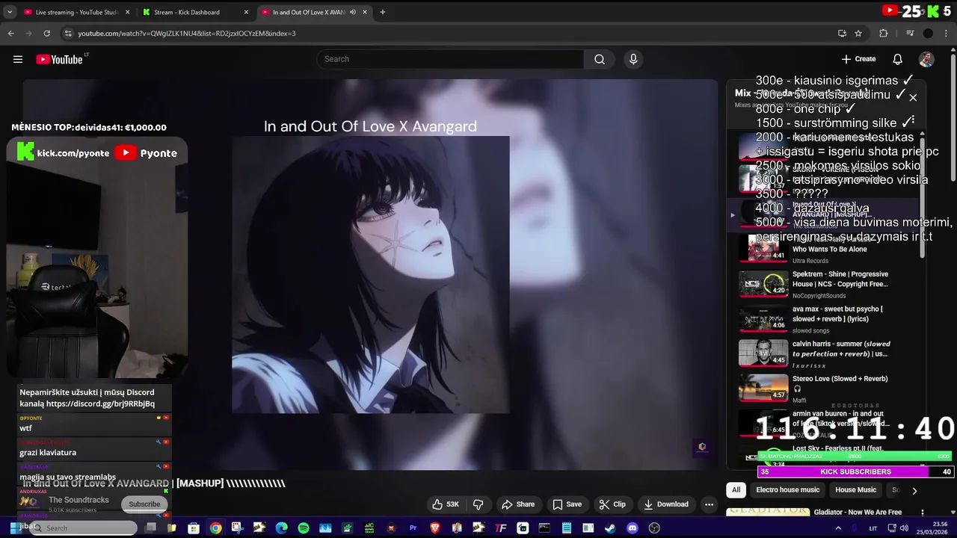The image size is (957, 538).
Task: Play calvin harris summer slowed thumbnail
Action: pos(763,353)
